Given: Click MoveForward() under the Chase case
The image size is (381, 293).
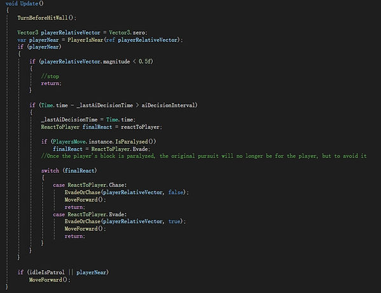Looking at the screenshot, I should click(x=85, y=200).
